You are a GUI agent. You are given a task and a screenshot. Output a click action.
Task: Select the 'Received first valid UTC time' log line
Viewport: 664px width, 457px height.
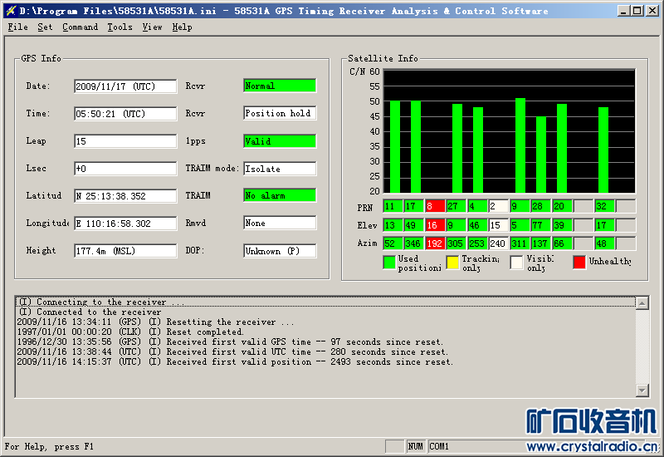[325, 351]
